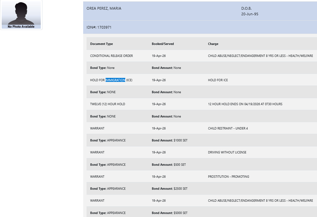Click the $2500 SET bond amount
This screenshot has width=317, height=217.
coord(180,189)
